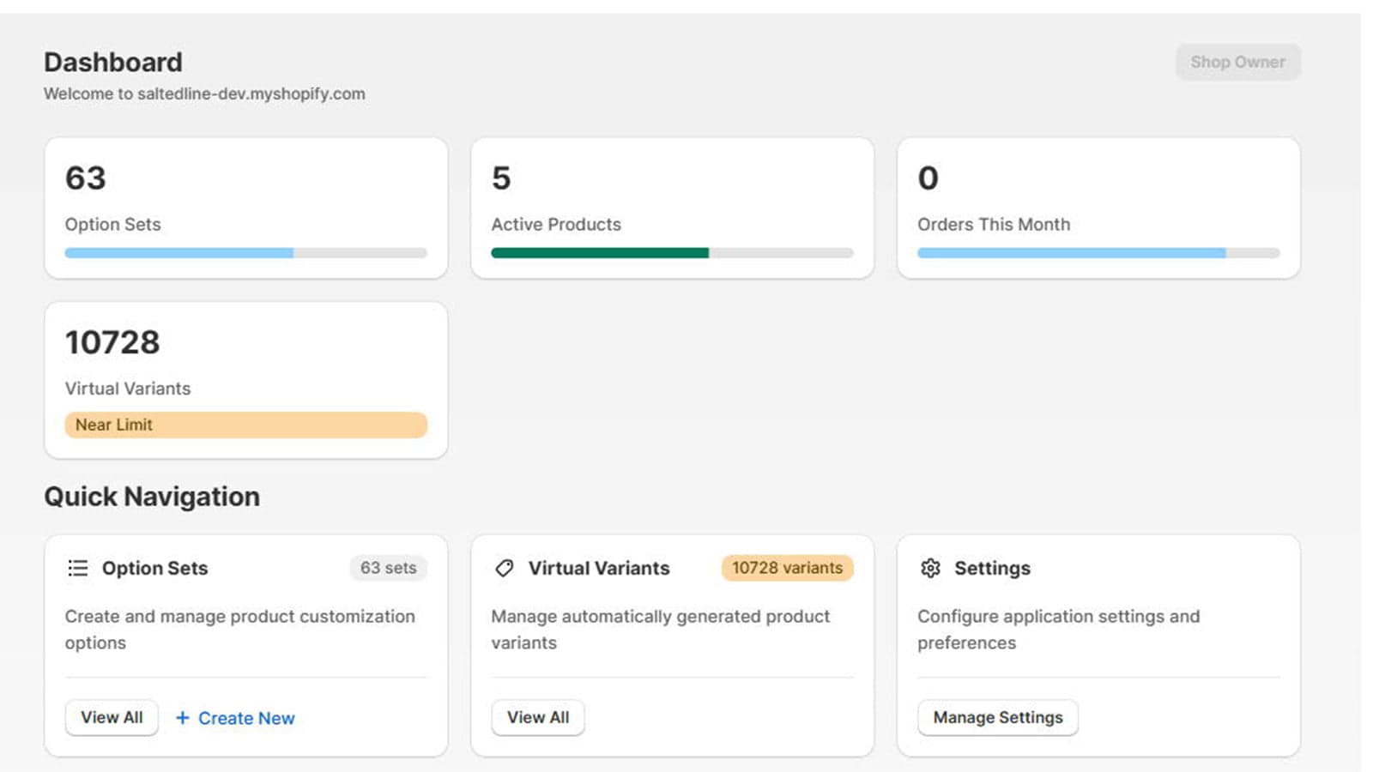This screenshot has height=772, width=1373.
Task: Click the Settings gear icon
Action: coord(930,568)
